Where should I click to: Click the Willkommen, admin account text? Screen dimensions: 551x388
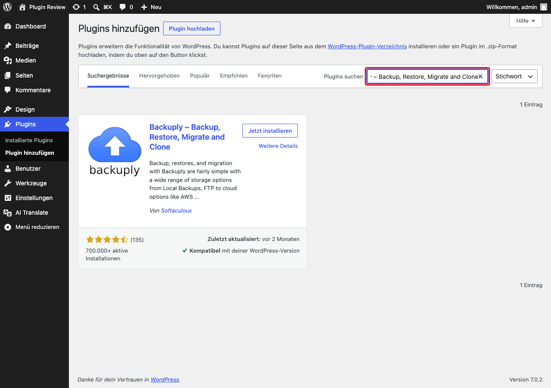coord(512,7)
